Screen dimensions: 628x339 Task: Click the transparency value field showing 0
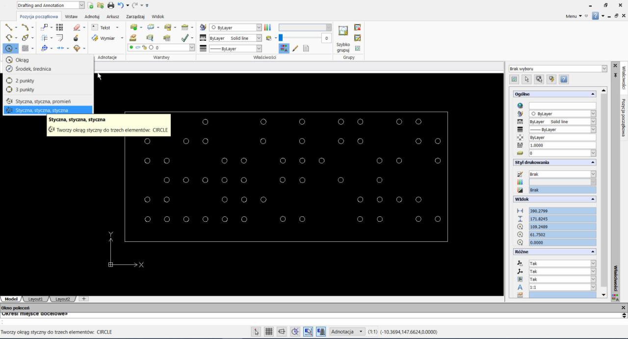327,38
